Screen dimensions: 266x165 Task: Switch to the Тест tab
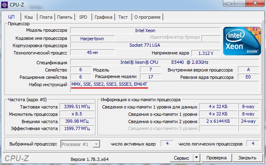(123, 17)
